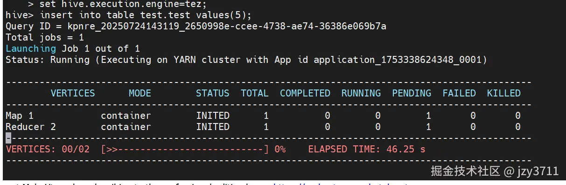Viewport: 566px width, 185px height.
Task: Click the PENDING column header
Action: (x=412, y=93)
